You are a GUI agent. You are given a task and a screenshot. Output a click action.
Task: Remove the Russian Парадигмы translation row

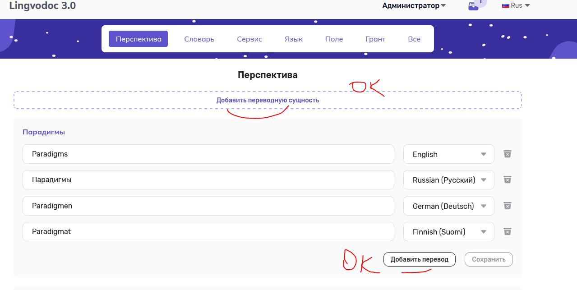(x=507, y=180)
